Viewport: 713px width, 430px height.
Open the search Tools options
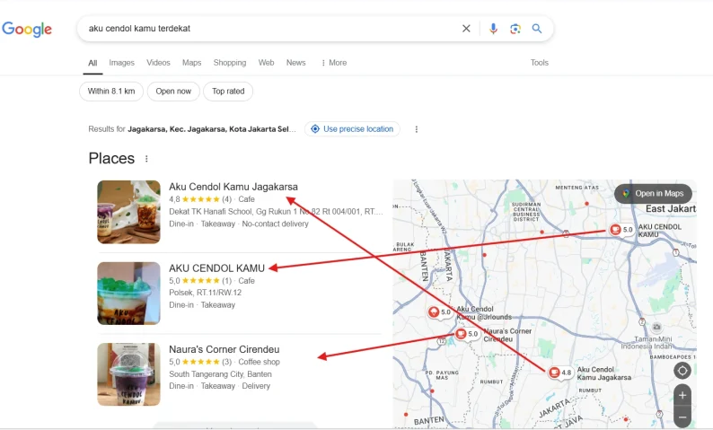click(540, 63)
